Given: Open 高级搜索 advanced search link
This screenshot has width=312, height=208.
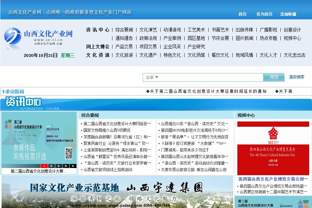Looking at the screenshot, I should point(296,77).
